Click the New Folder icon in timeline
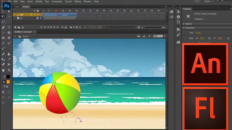The height and width of the screenshot is (130, 232). point(19,27)
